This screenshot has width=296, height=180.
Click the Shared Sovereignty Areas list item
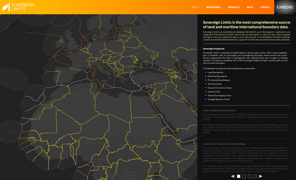click(x=219, y=95)
